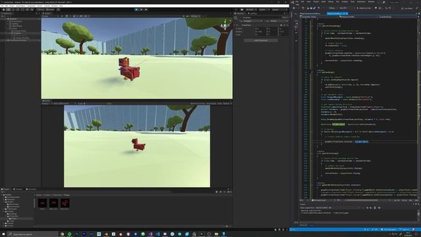The width and height of the screenshot is (421, 237).
Task: Toggle Stats overlay in Game view
Action: pos(220,103)
